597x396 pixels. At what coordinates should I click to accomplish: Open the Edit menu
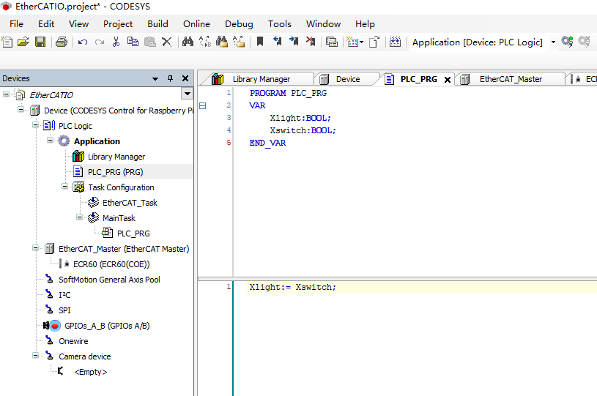coord(46,24)
